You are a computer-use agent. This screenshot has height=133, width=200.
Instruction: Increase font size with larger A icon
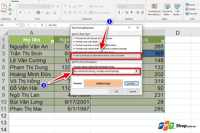[53, 6]
